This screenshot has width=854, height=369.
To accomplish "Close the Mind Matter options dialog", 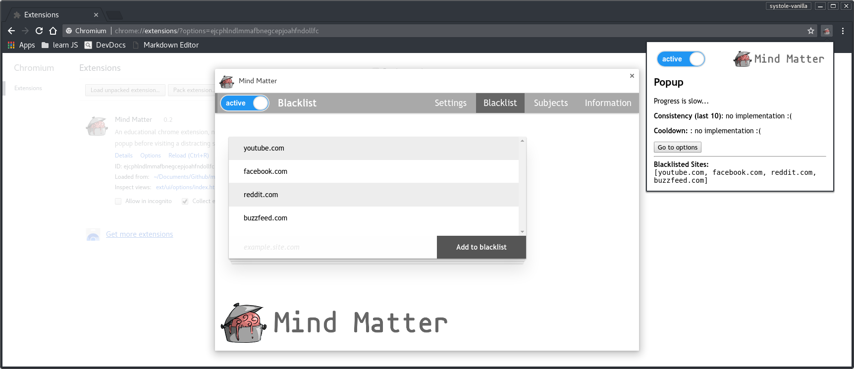I will (632, 76).
